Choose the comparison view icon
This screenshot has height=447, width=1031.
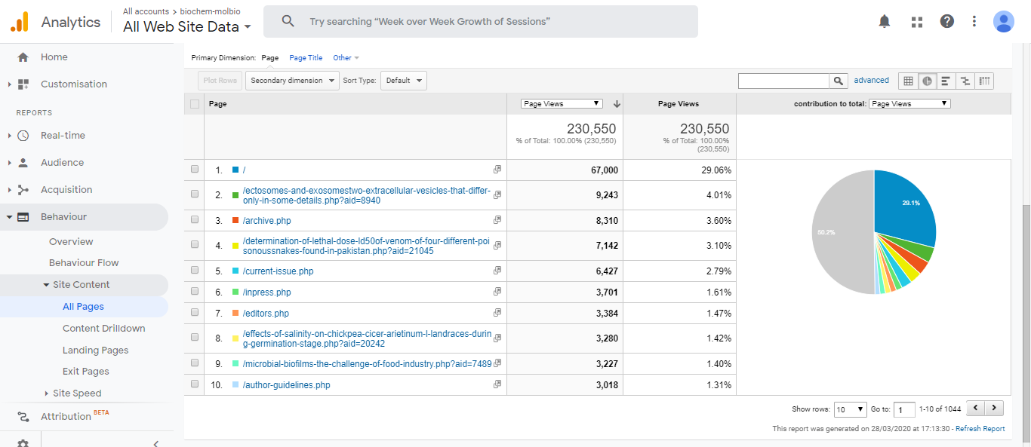tap(965, 81)
